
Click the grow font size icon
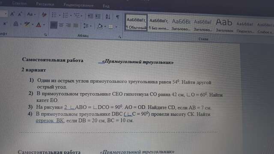pos(12,14)
